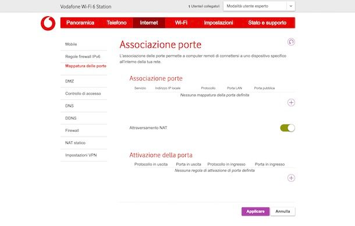Image resolution: width=355 pixels, height=226 pixels.
Task: Click Nessuna regola di attivazione di porta definita
Action: (215, 170)
